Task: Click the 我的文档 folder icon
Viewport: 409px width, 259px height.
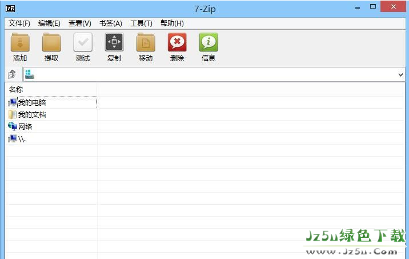Action: click(13, 114)
